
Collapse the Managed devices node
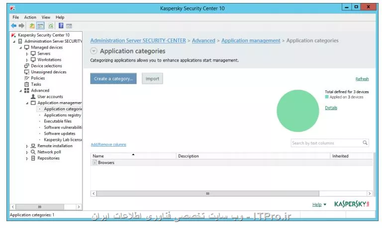tap(21, 48)
